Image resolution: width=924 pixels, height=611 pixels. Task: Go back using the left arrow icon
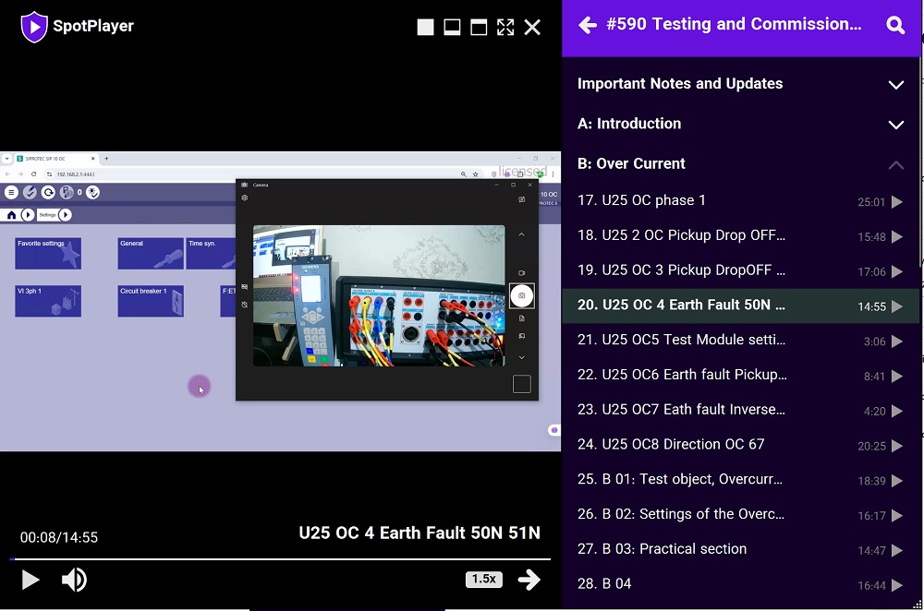tap(587, 25)
